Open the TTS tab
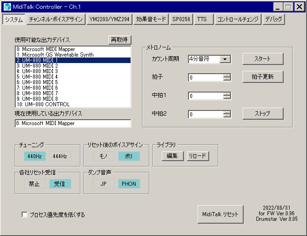This screenshot has width=307, height=236. 204,19
